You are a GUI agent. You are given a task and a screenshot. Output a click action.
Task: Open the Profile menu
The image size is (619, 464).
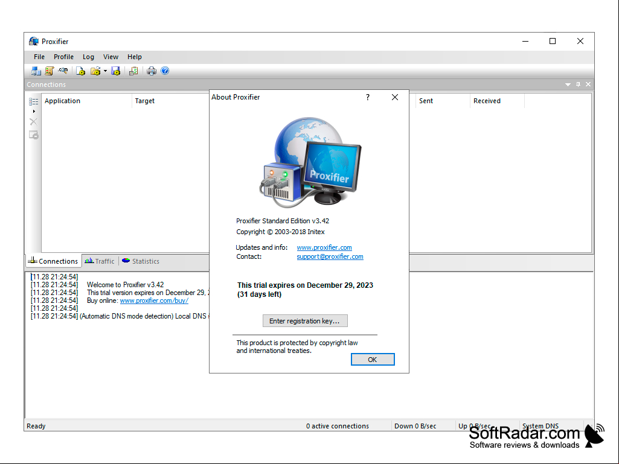point(63,57)
